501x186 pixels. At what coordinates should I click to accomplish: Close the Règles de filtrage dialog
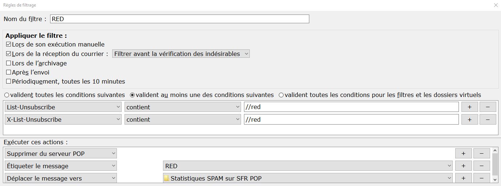(x=496, y=5)
